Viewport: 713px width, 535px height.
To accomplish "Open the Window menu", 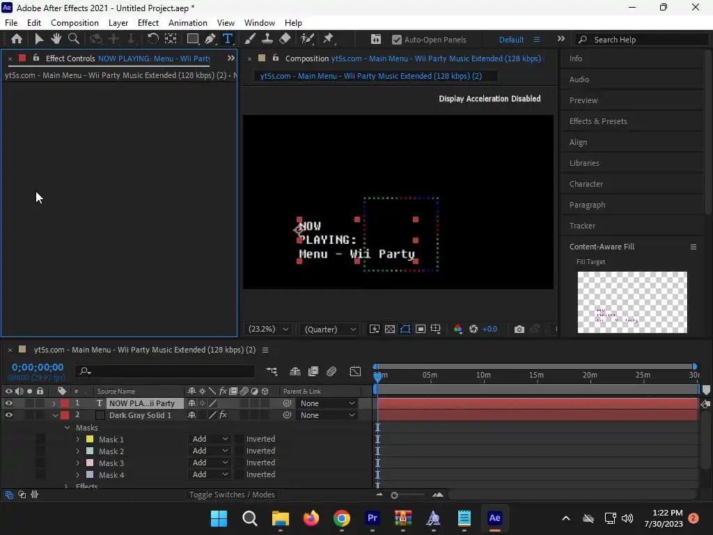I will pos(260,23).
